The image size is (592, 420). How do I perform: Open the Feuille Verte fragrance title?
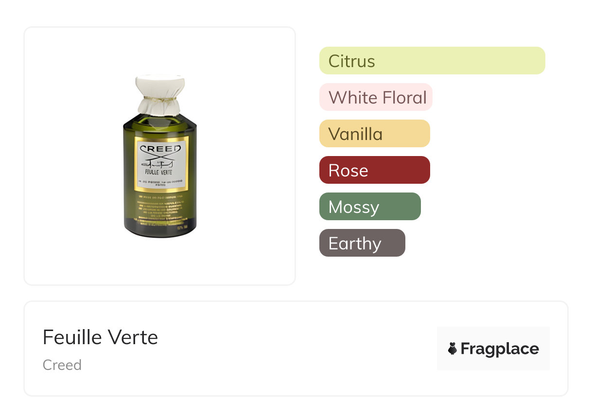pyautogui.click(x=101, y=337)
